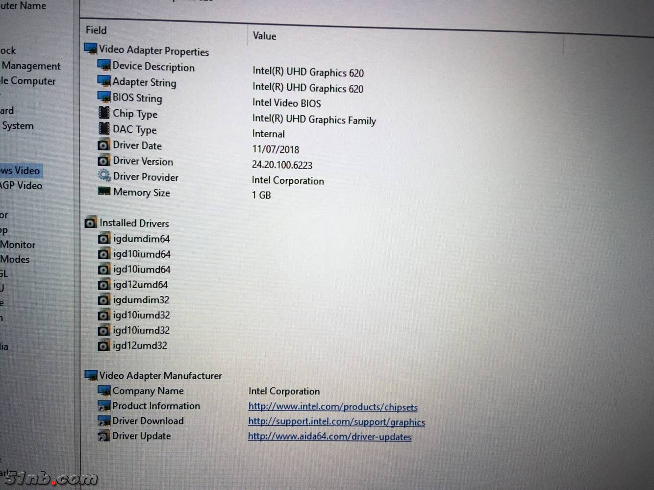Click the Video Adapter Properties group icon
Viewport: 654px width, 490px height.
click(x=91, y=49)
